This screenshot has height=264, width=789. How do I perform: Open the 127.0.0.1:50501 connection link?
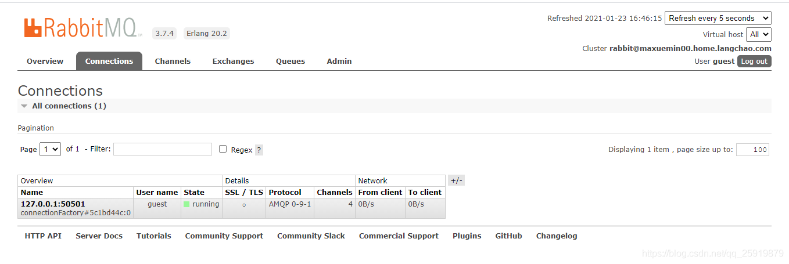53,204
